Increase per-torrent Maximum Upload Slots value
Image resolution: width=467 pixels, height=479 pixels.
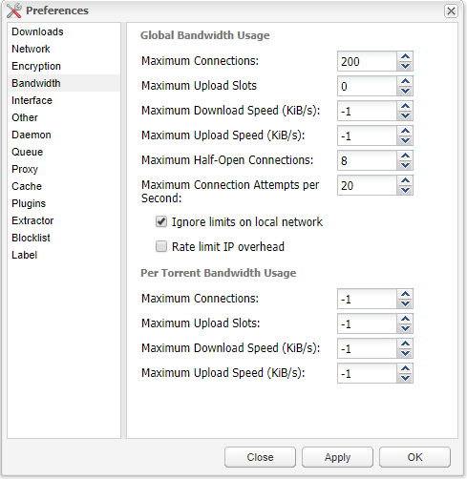(405, 319)
